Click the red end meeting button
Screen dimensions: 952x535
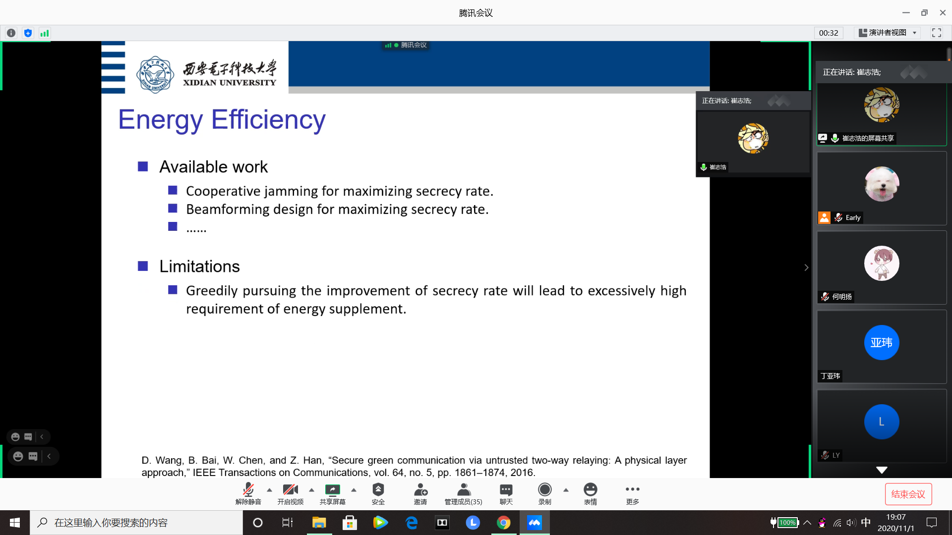click(x=908, y=494)
